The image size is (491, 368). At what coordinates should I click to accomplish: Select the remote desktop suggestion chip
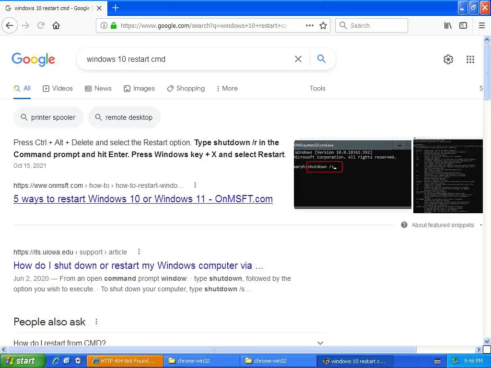click(124, 117)
